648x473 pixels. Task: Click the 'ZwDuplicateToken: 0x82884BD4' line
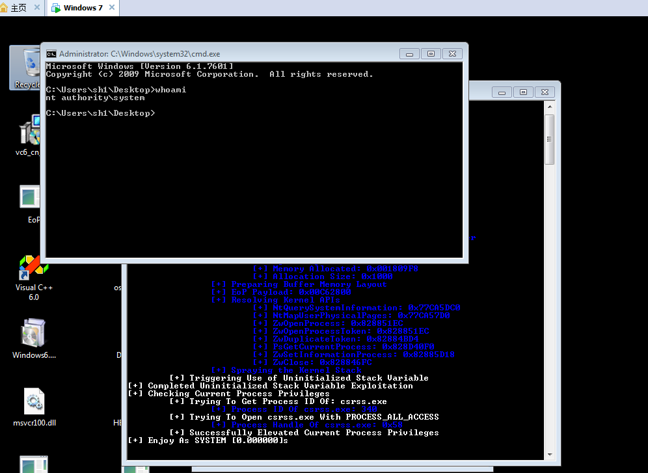(x=336, y=339)
